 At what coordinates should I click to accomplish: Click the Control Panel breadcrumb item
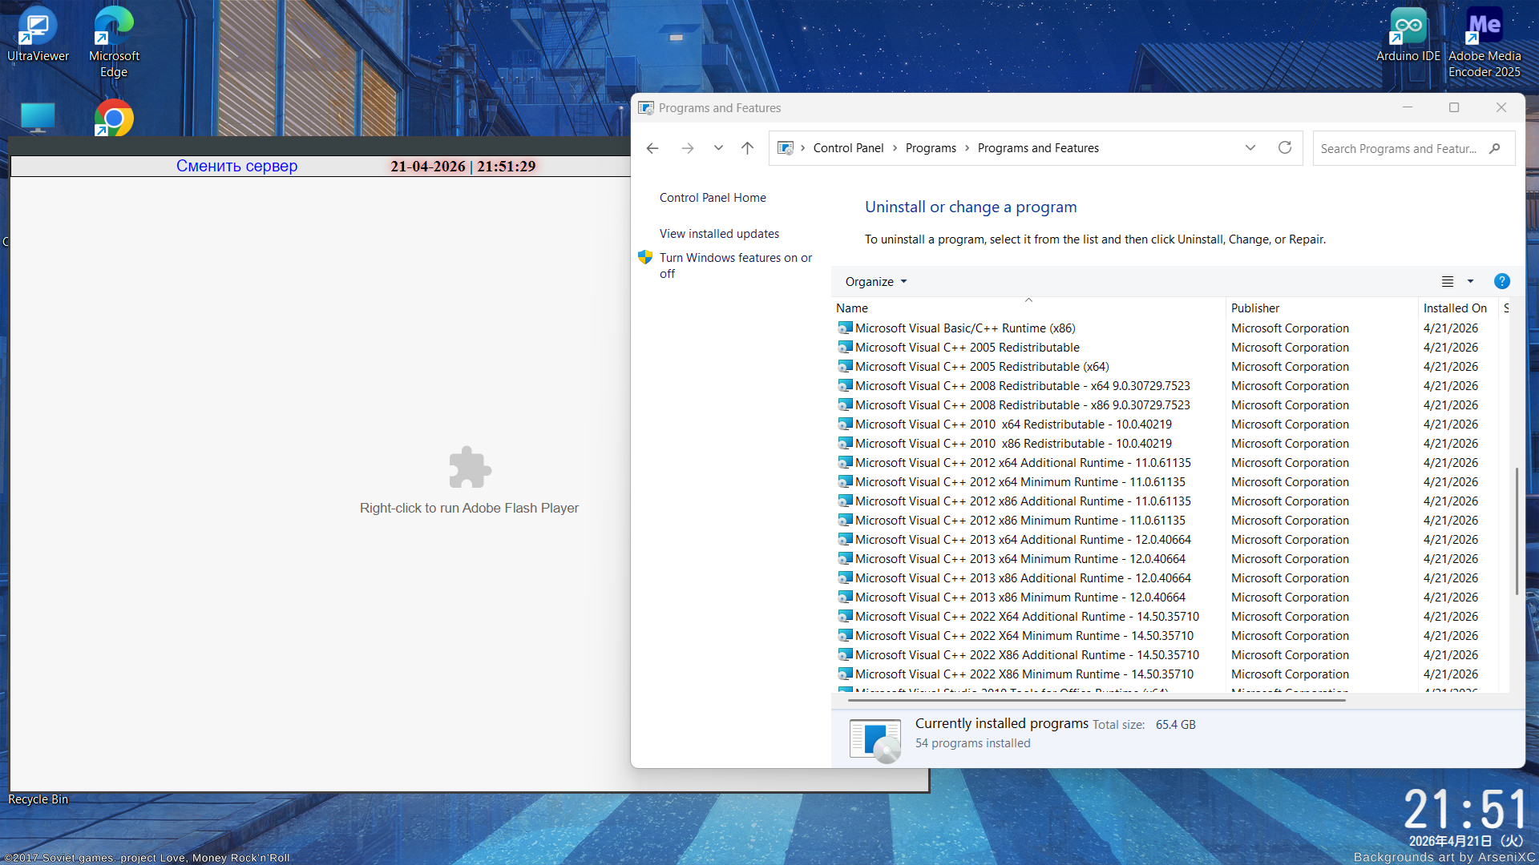coord(848,148)
